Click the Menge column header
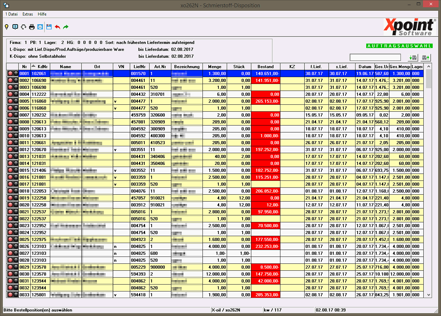The height and width of the screenshot is (316, 441). click(215, 66)
